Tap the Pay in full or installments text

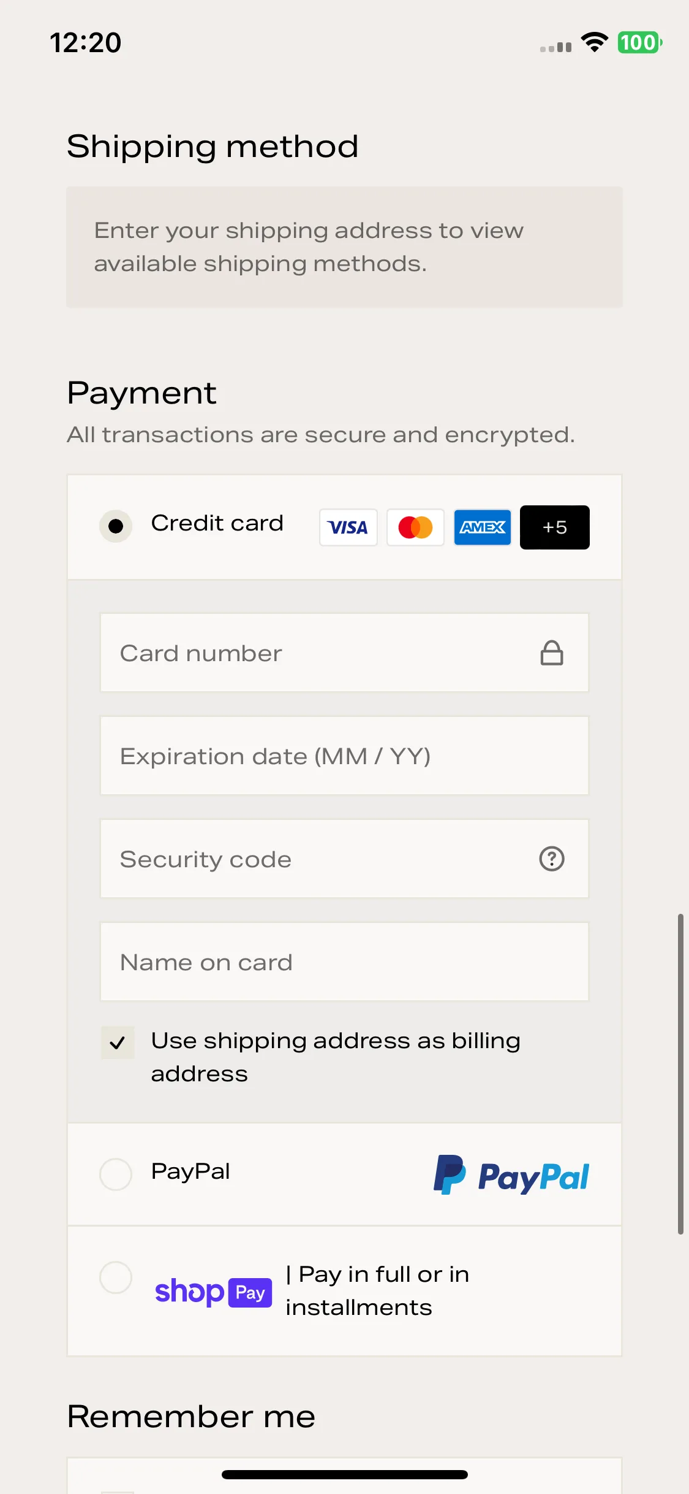377,1291
